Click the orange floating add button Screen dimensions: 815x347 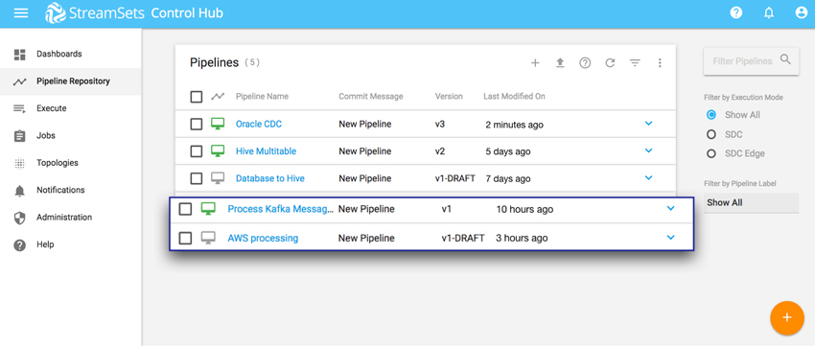(x=786, y=317)
